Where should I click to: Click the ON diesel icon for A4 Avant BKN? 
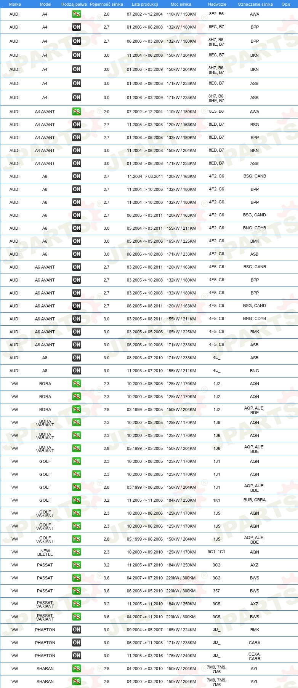[76, 150]
